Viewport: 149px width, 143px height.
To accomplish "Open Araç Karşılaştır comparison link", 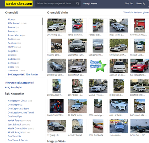I will click(x=14, y=87).
